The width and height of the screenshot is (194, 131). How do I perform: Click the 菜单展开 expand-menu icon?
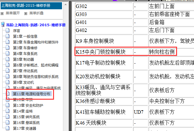[x=2, y=13]
